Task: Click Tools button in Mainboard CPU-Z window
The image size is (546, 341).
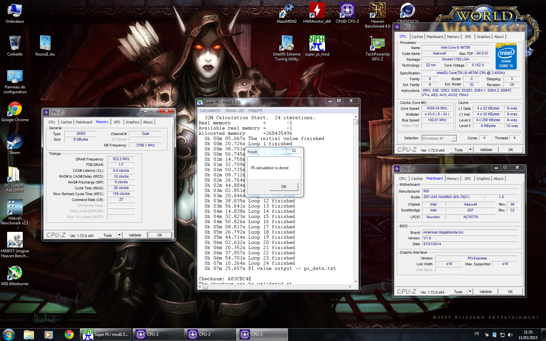Action: 458,292
